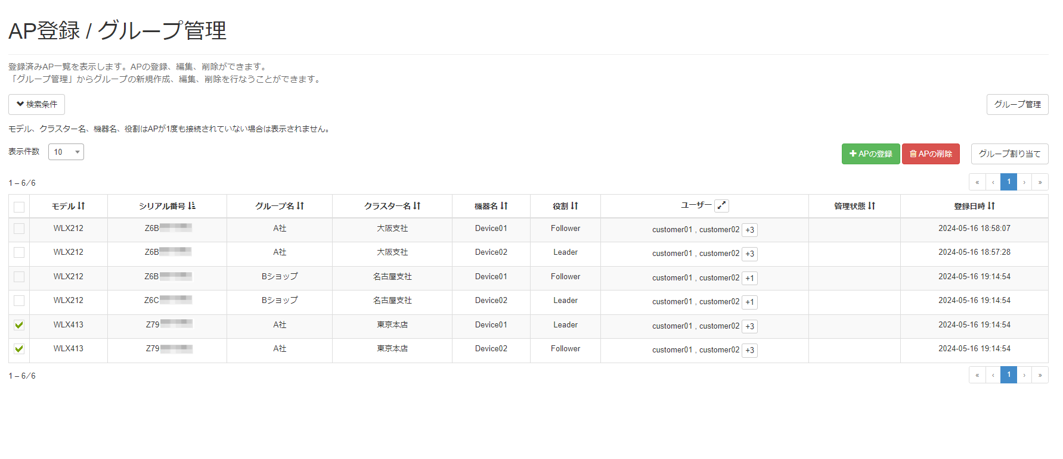Click the red APの削除 button
1063x459 pixels.
pyautogui.click(x=931, y=154)
